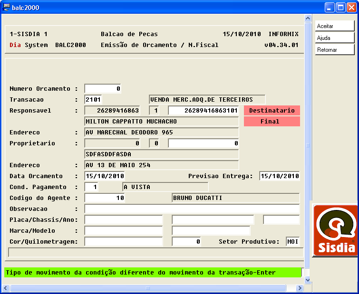Focus the Chassis input field
359x294 pixels.
tap(213, 220)
